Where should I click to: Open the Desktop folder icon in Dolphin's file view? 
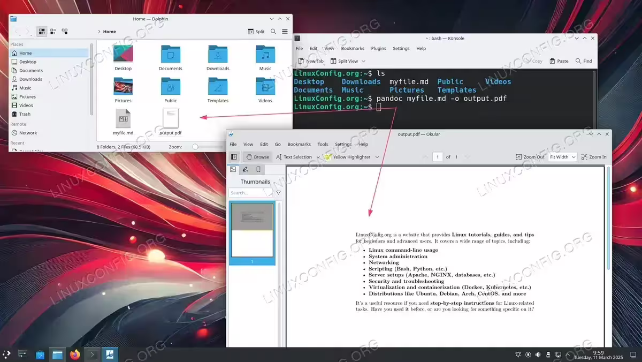tap(123, 55)
